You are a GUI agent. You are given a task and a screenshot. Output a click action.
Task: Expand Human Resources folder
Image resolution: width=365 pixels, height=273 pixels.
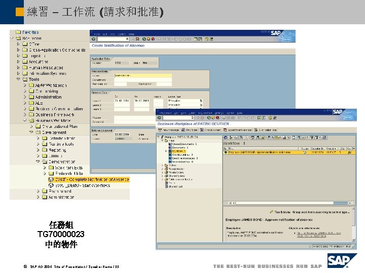pyautogui.click(x=18, y=68)
